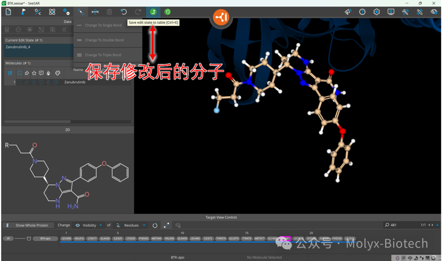Click Show Whole Protein button

pyautogui.click(x=29, y=225)
